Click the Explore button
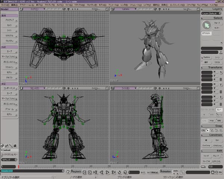224x179 pixels. coord(206,57)
